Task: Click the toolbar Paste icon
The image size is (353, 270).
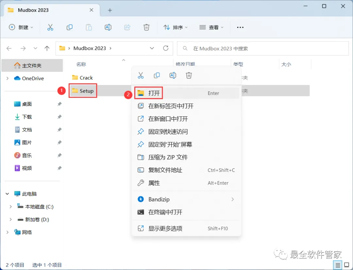Action: click(89, 27)
